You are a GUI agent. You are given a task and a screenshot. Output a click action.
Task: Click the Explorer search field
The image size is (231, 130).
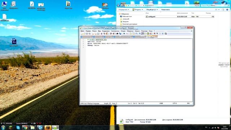pyautogui.click(x=215, y=5)
